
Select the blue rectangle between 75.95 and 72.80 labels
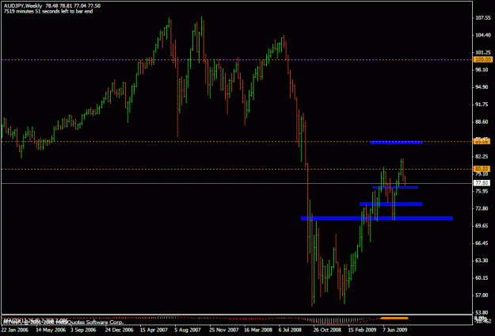coord(390,204)
